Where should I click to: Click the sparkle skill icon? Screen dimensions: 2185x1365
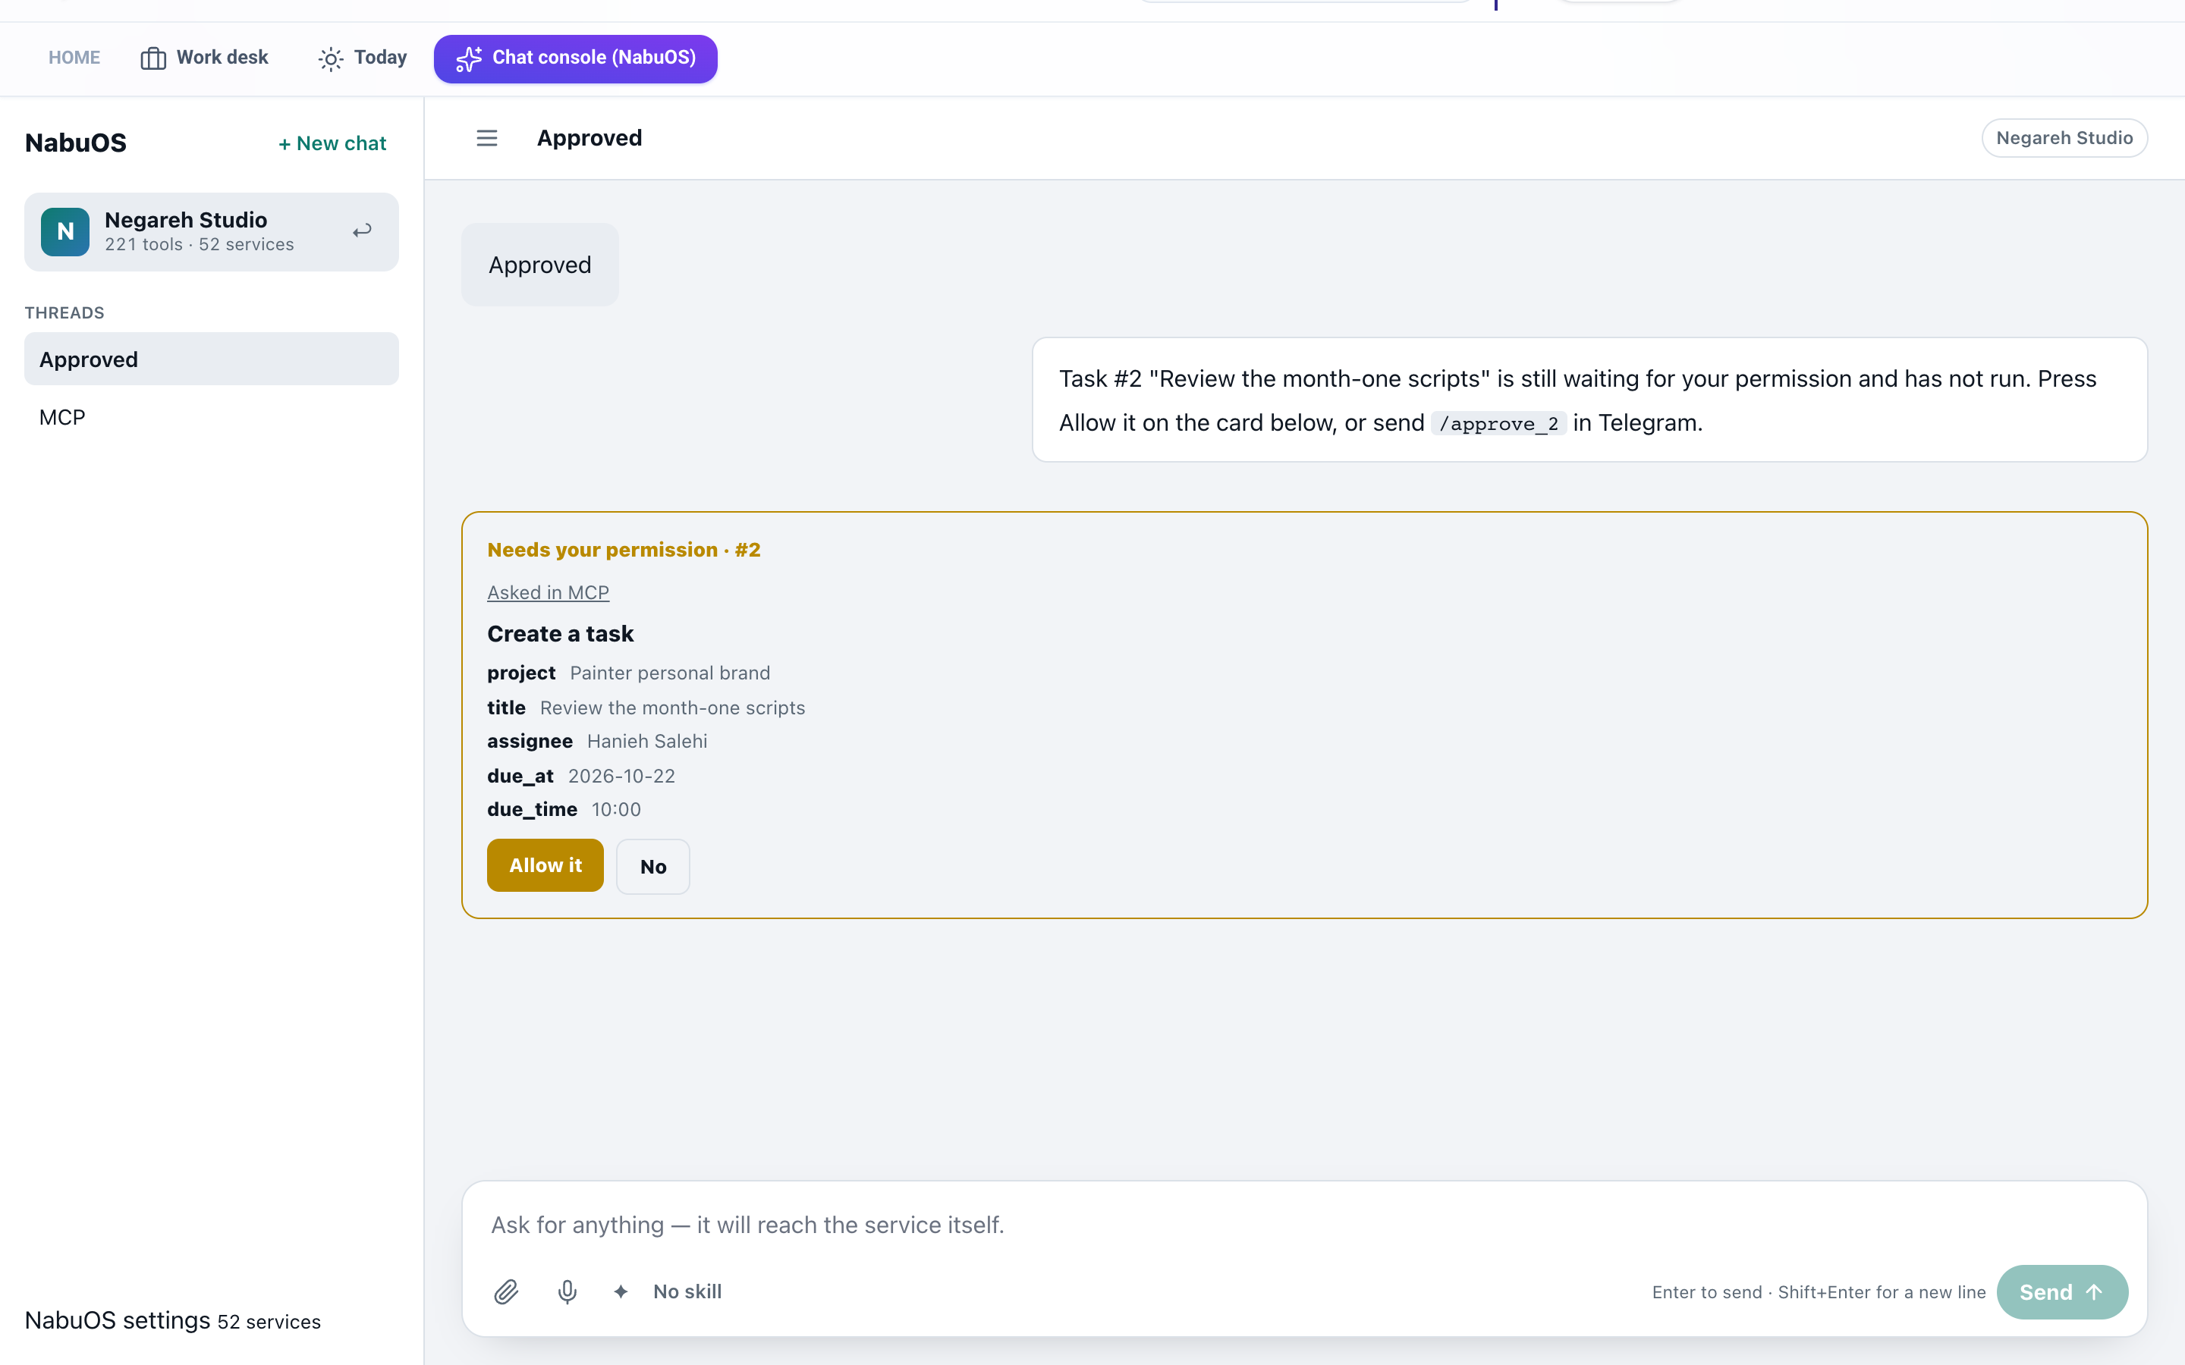621,1292
